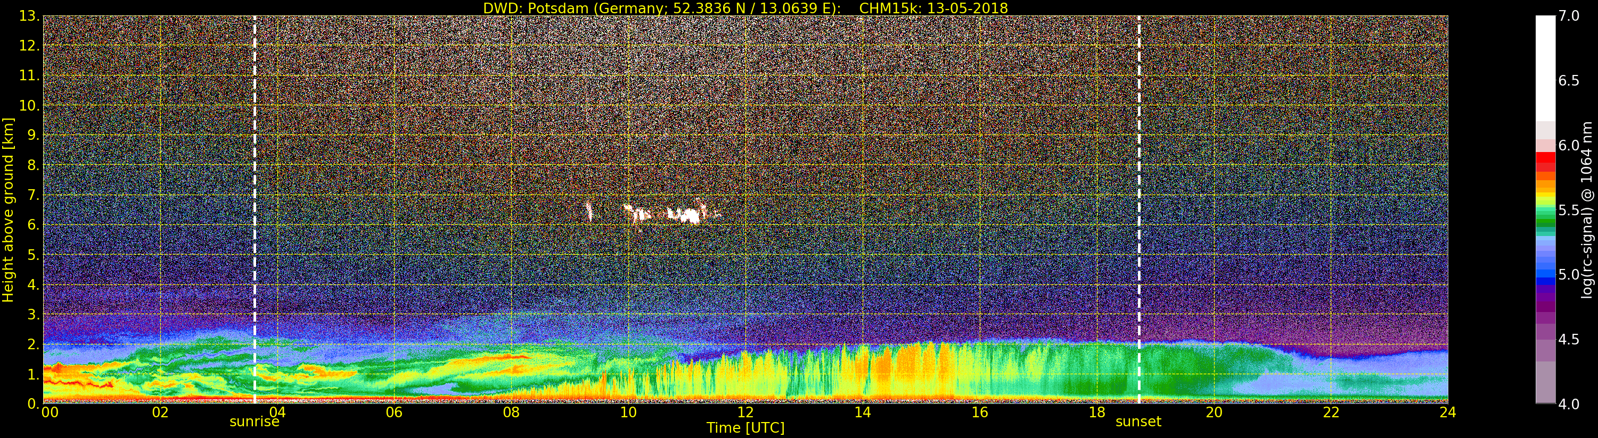Click the colorbar tick label '6.0'
The width and height of the screenshot is (1598, 438).
[1569, 145]
